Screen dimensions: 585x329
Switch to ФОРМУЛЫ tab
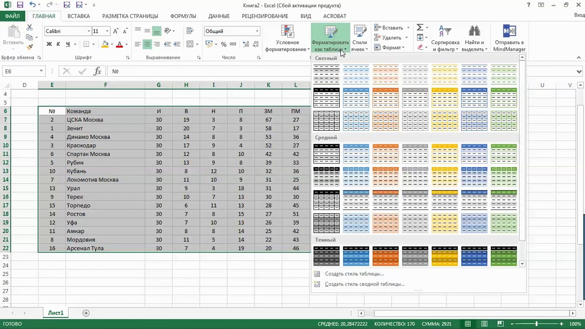point(183,16)
